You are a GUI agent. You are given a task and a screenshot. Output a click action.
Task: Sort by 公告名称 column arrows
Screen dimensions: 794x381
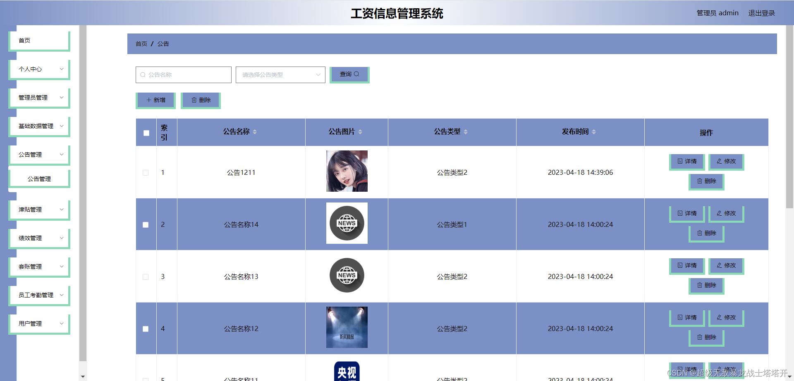255,132
